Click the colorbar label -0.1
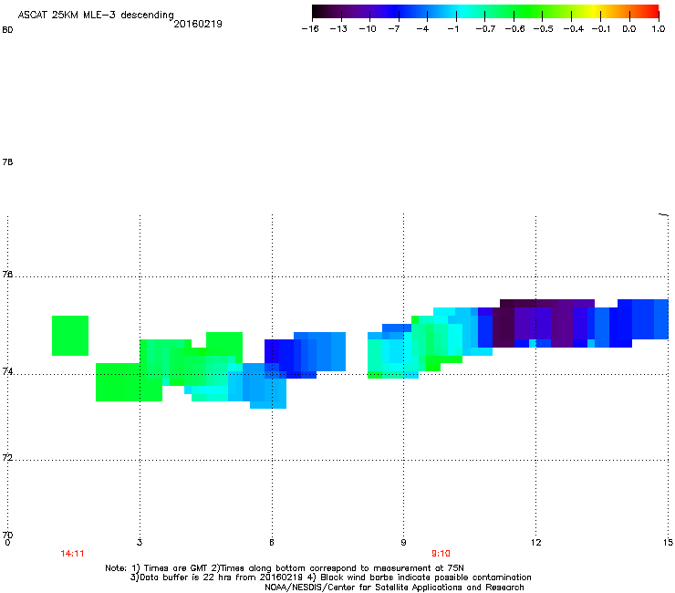 (601, 29)
